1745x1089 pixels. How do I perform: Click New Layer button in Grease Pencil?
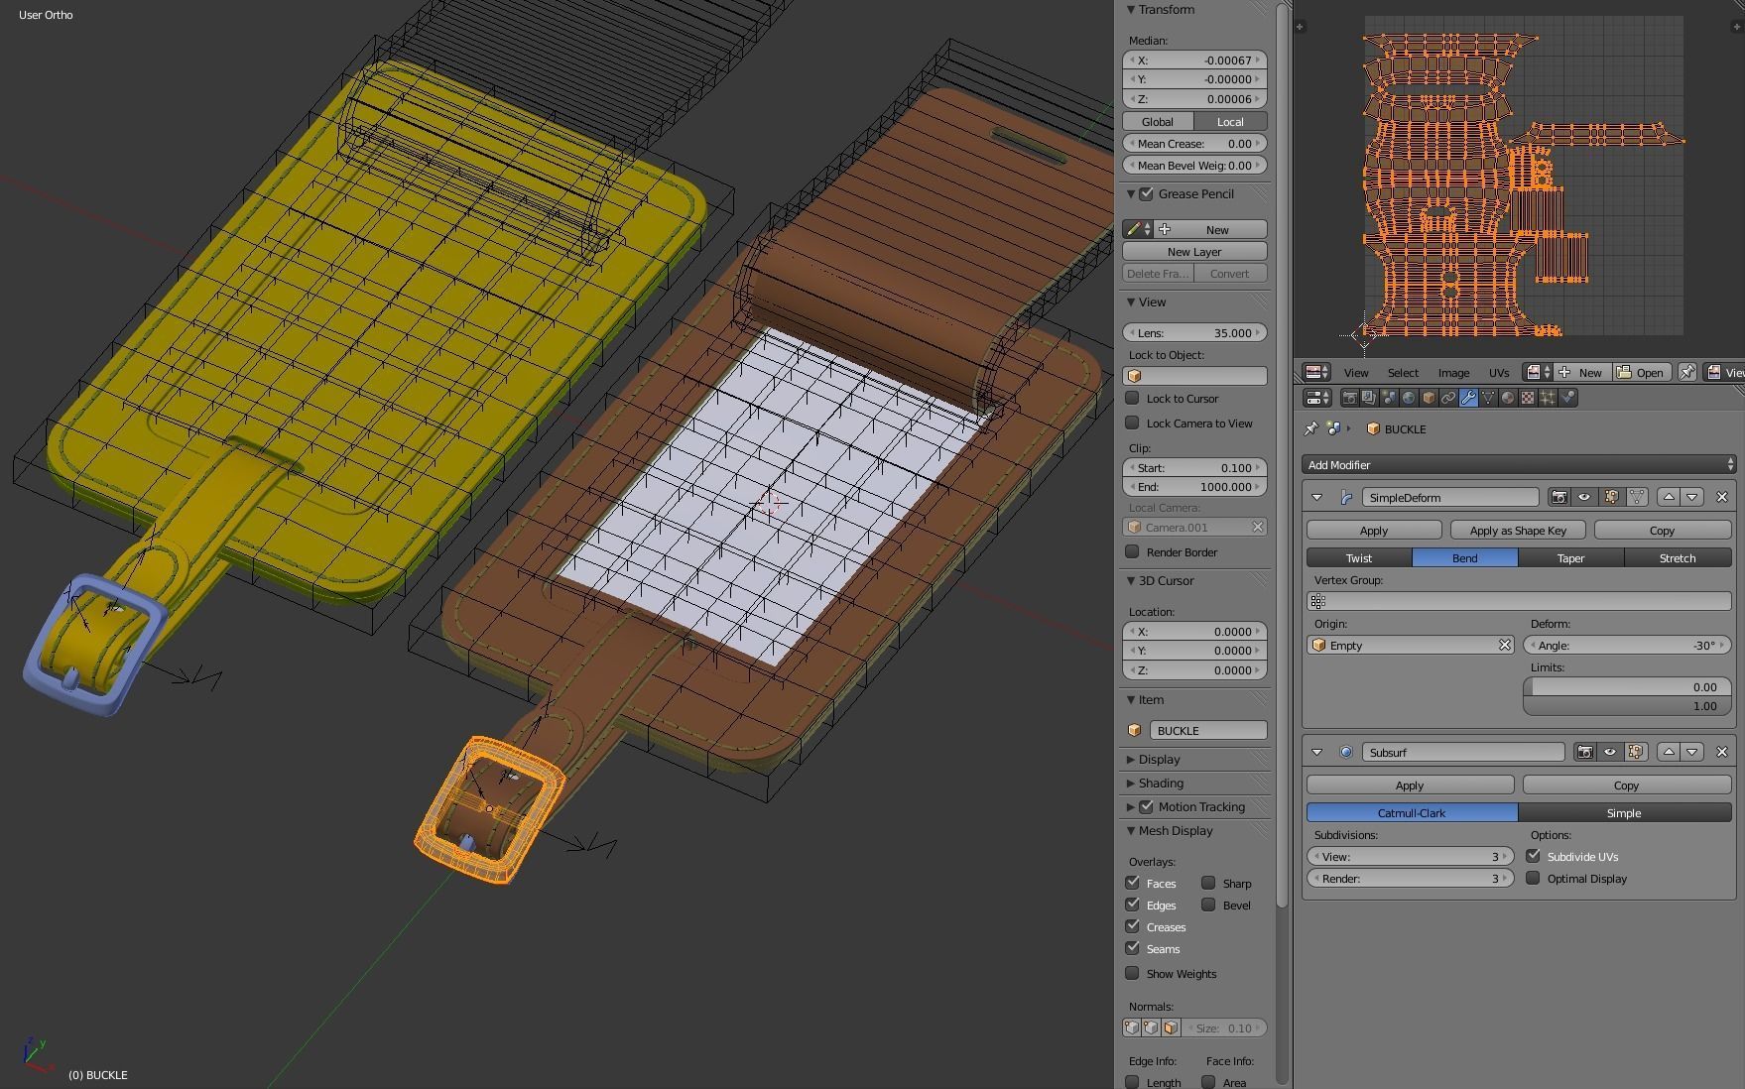(x=1194, y=251)
